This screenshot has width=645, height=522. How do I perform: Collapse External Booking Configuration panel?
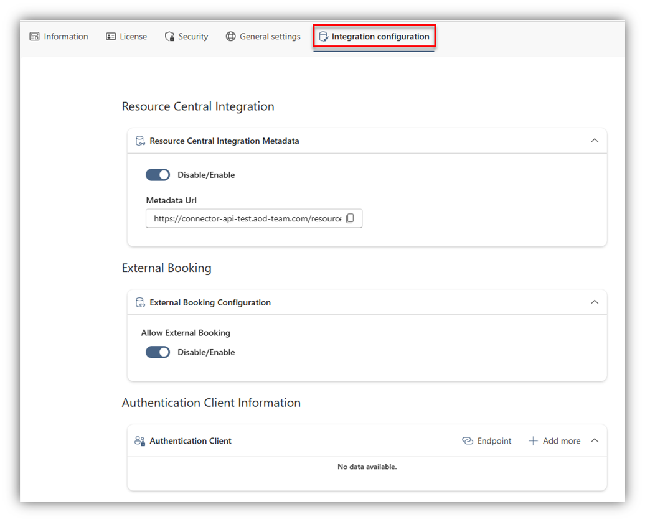[595, 302]
